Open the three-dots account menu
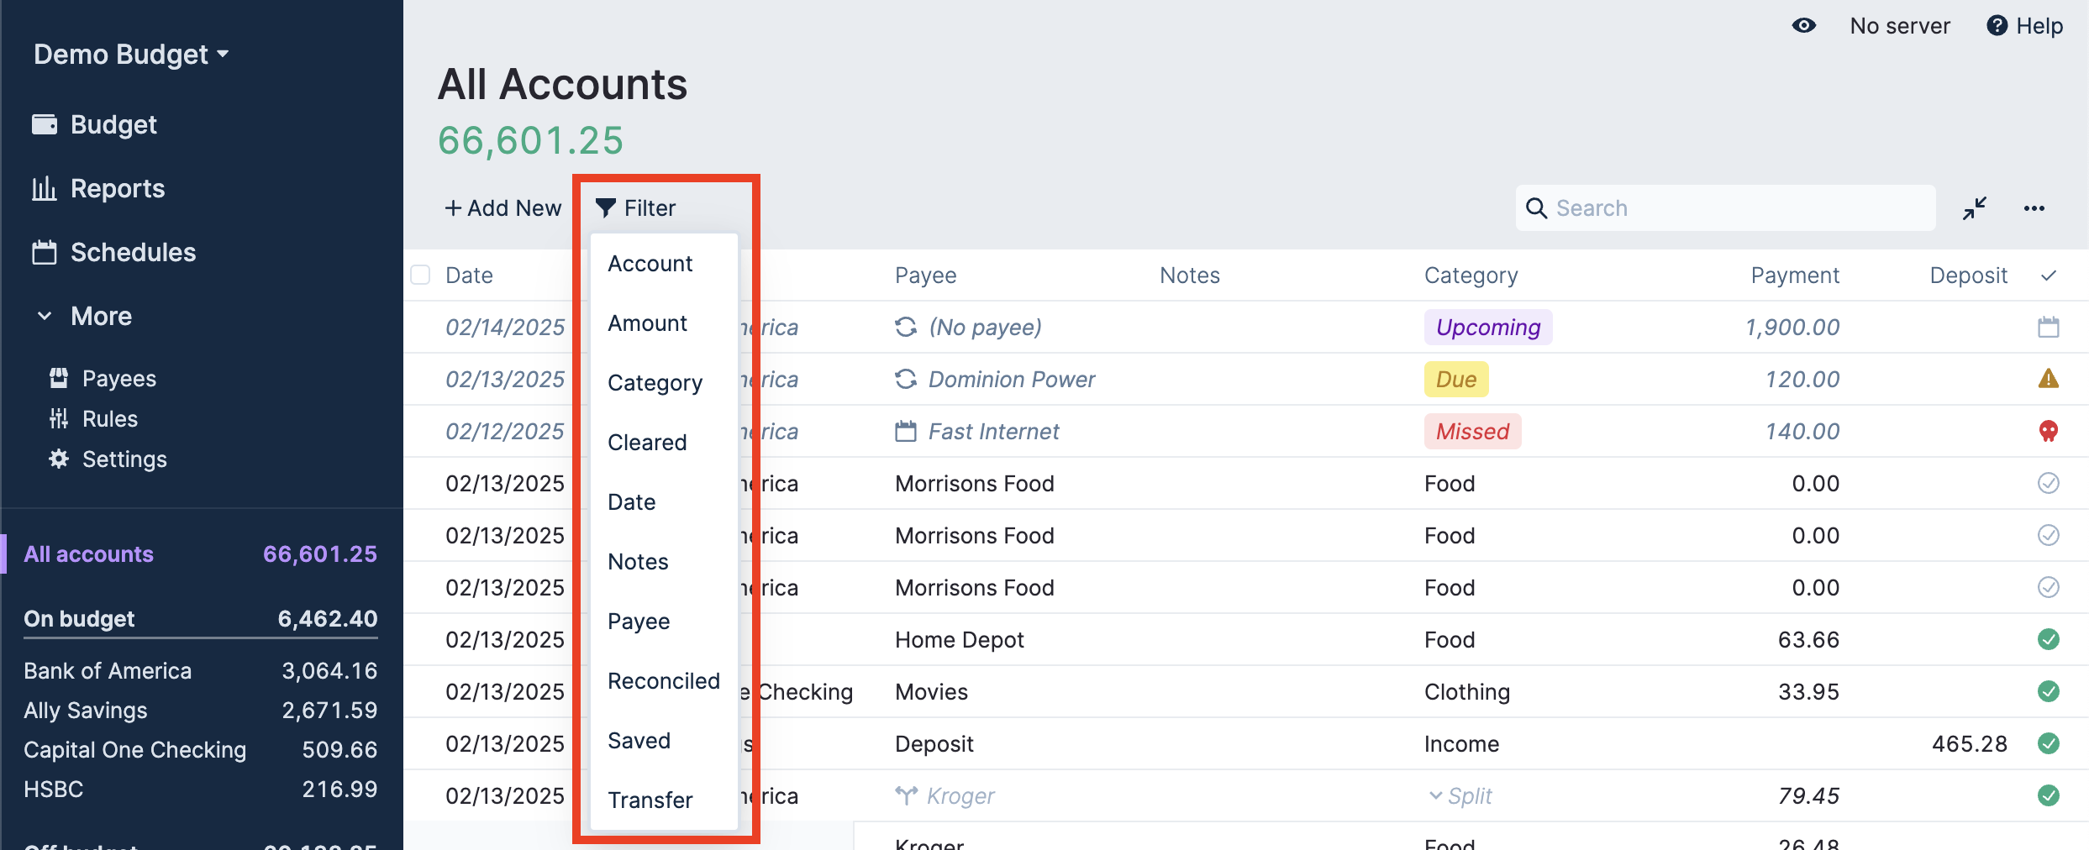 click(x=2034, y=208)
